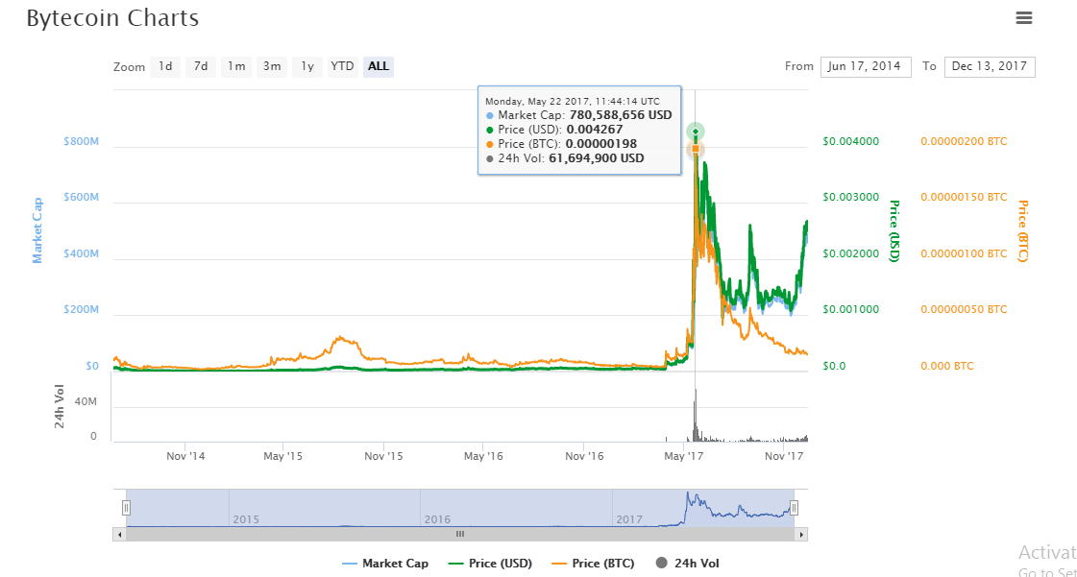Switch zoom to 1y

pos(306,66)
